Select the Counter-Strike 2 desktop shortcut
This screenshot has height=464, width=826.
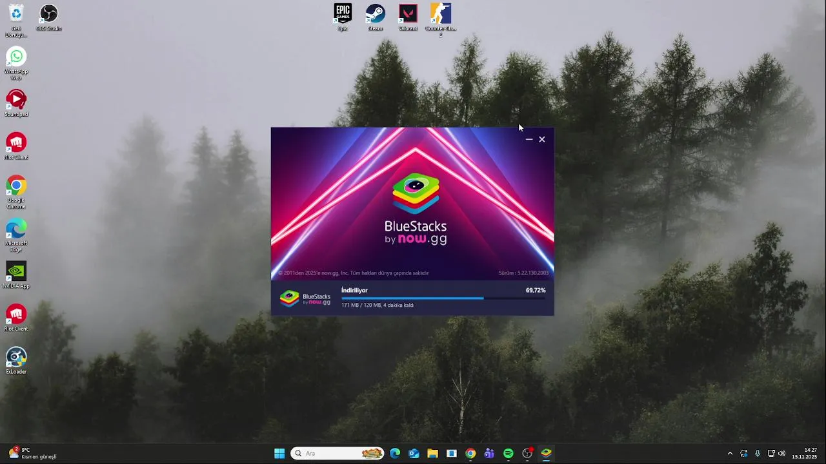click(x=441, y=20)
